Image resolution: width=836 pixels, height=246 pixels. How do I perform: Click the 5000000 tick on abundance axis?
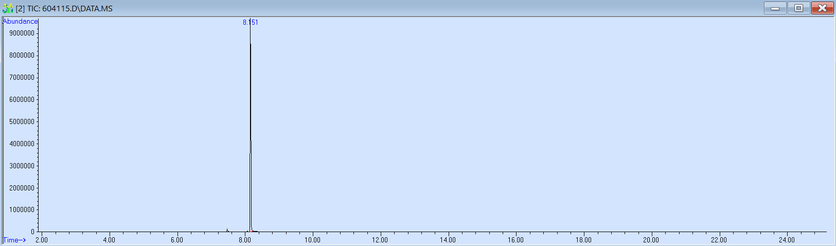pos(22,121)
